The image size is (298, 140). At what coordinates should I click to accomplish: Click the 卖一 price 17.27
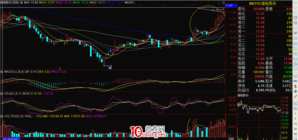pos(260,31)
